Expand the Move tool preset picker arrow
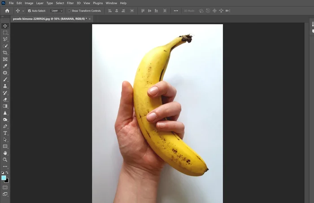Viewport: 314px width, 203px height. tap(23, 11)
